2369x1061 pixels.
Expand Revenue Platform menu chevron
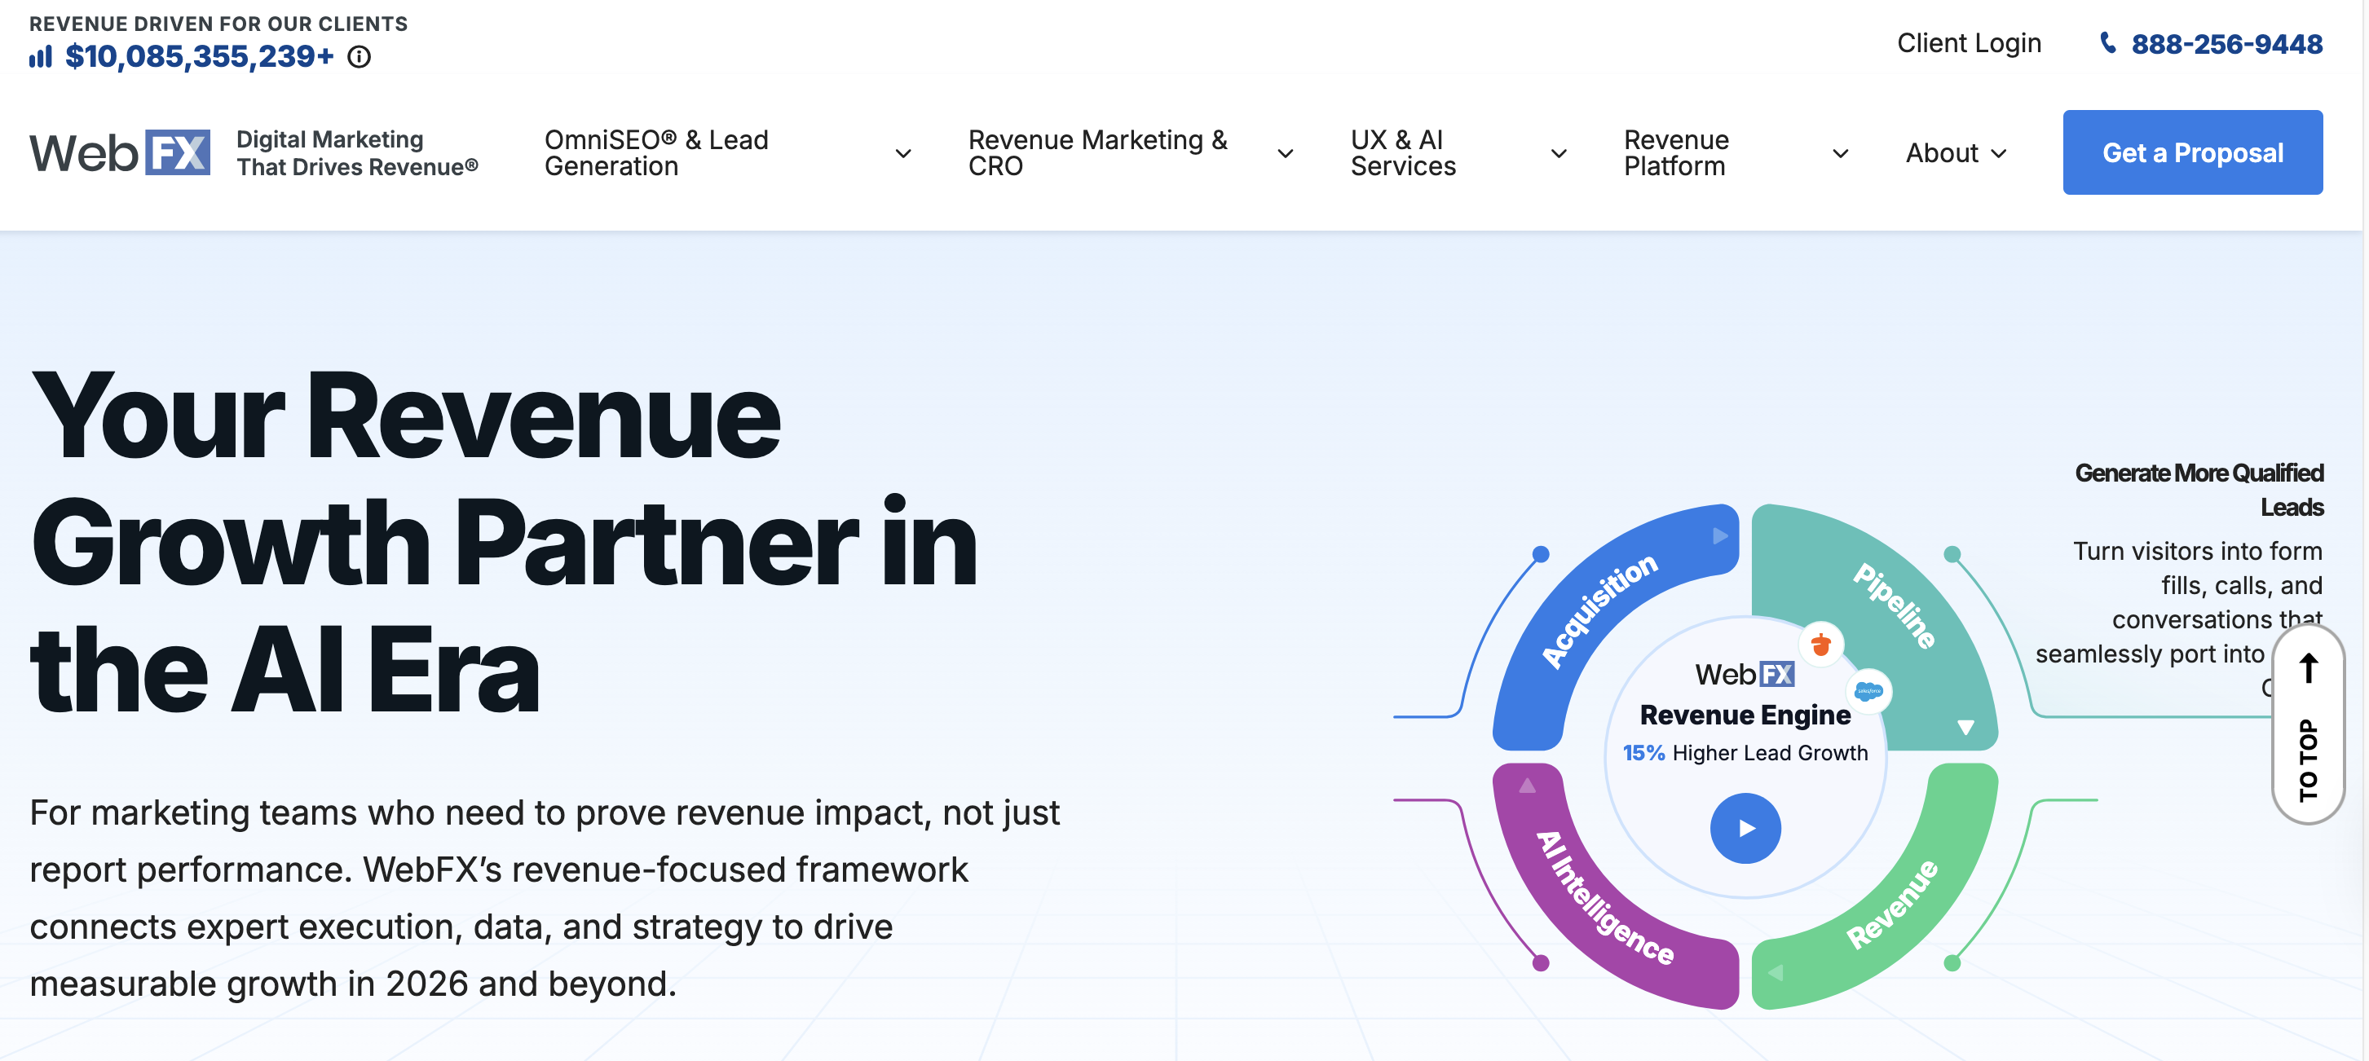coord(1840,153)
